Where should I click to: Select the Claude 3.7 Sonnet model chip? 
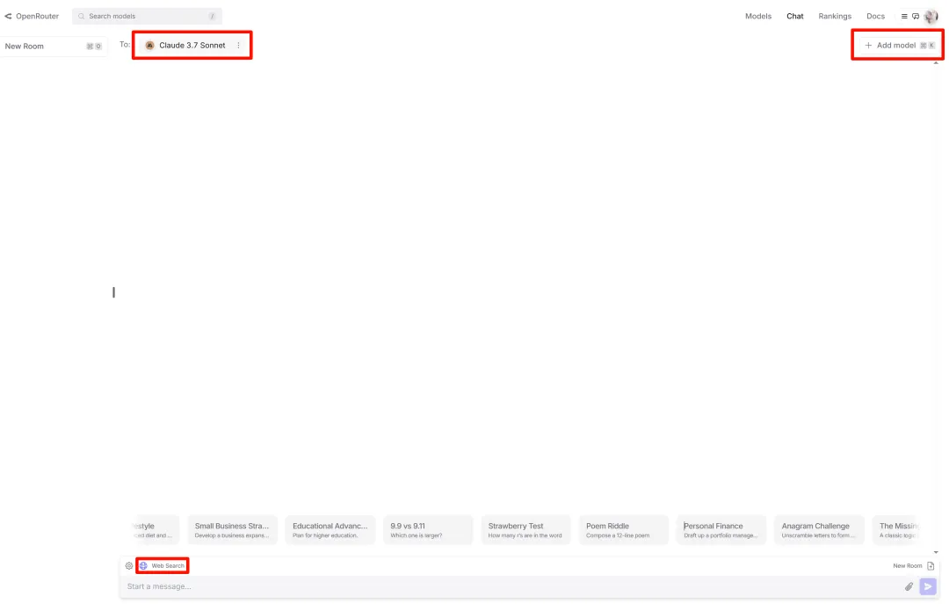tap(185, 46)
